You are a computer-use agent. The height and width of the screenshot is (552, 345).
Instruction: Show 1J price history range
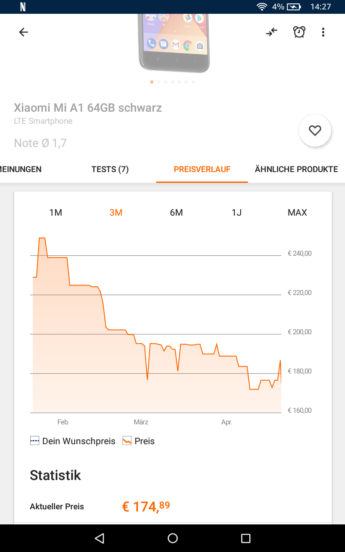(237, 213)
